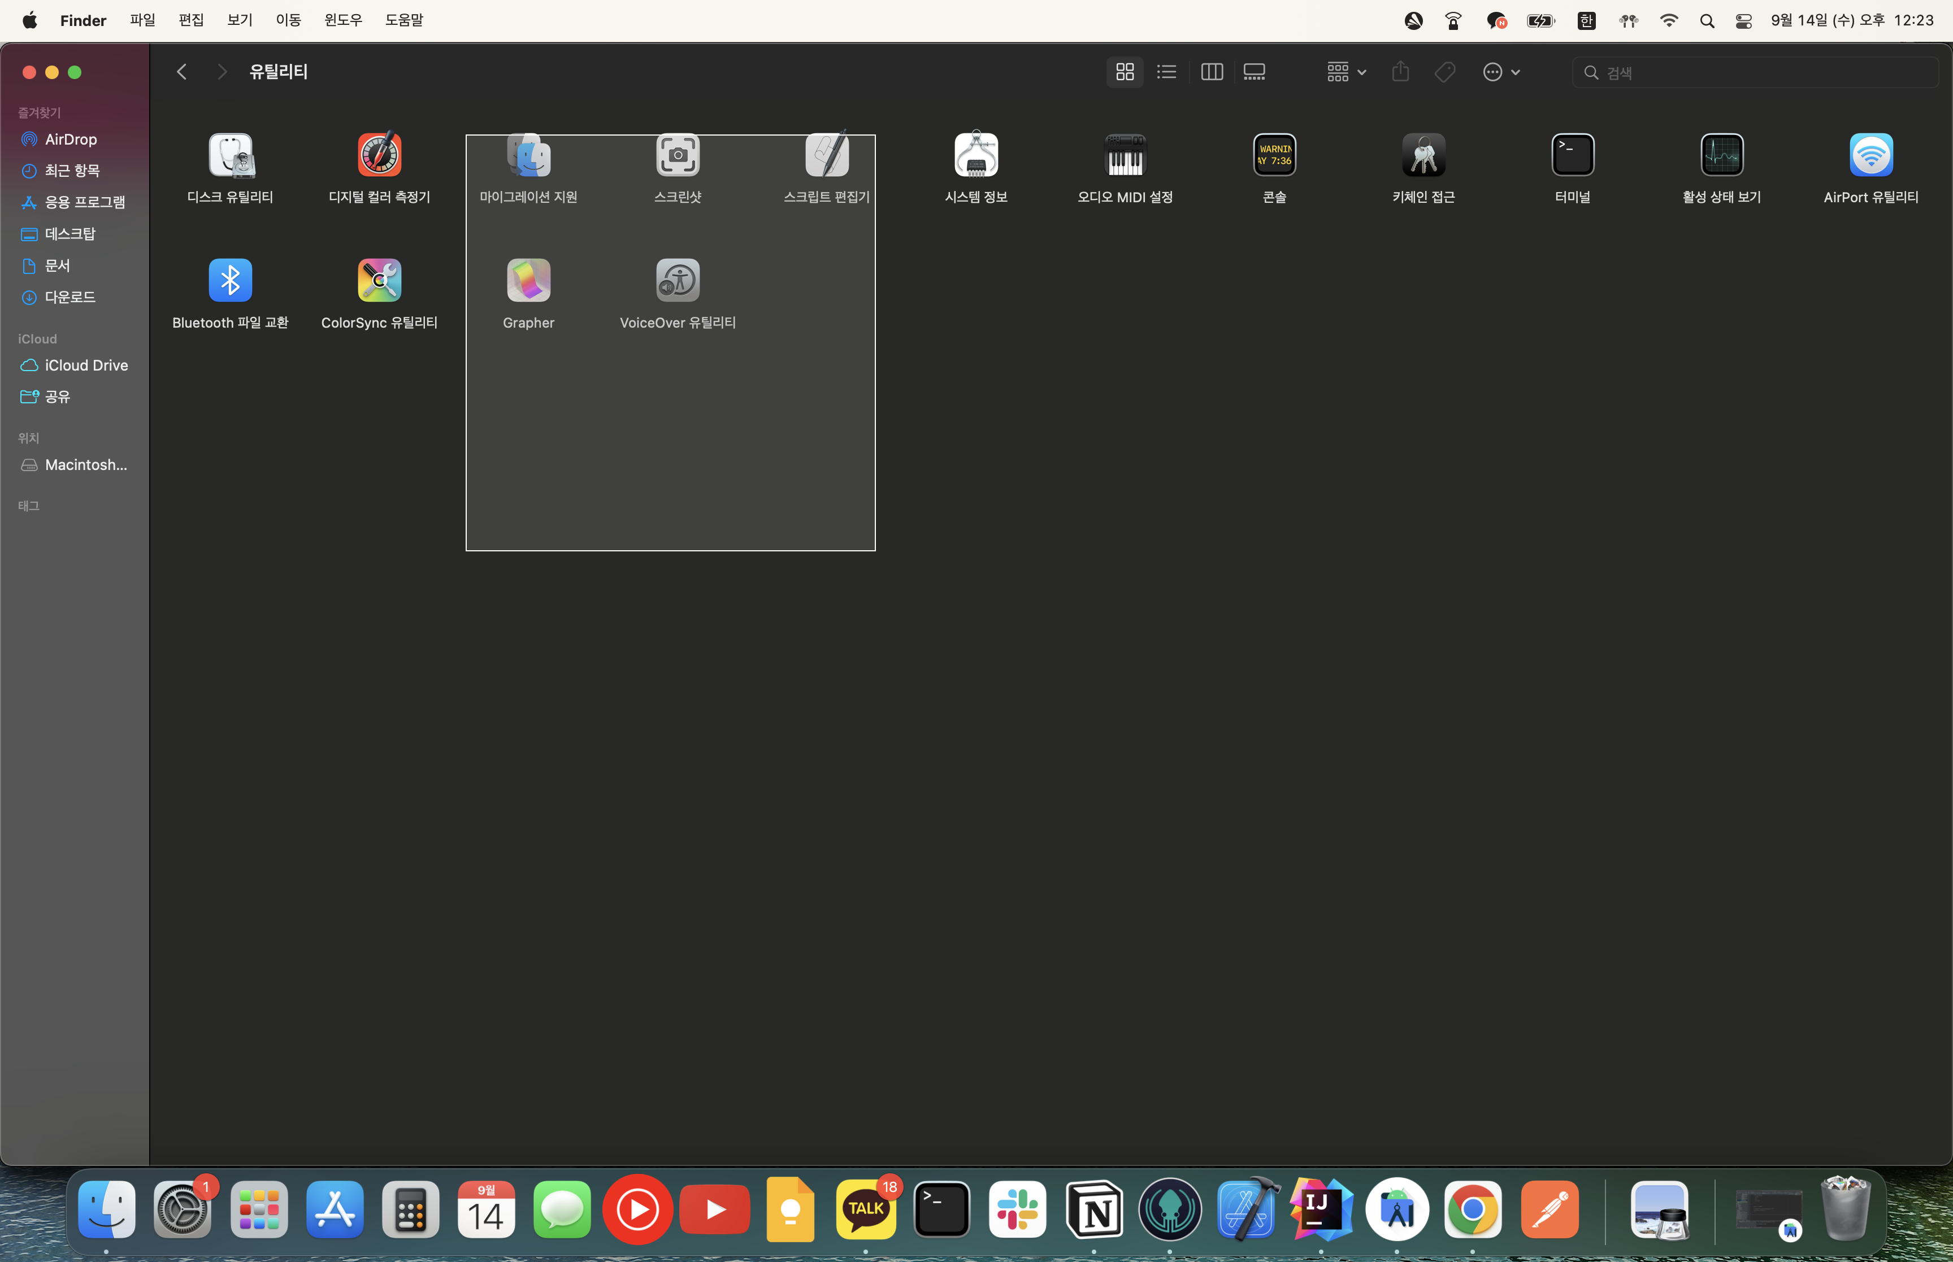This screenshot has width=1953, height=1262.
Task: Expand the ellipsis action menu dropdown
Action: click(x=1500, y=72)
